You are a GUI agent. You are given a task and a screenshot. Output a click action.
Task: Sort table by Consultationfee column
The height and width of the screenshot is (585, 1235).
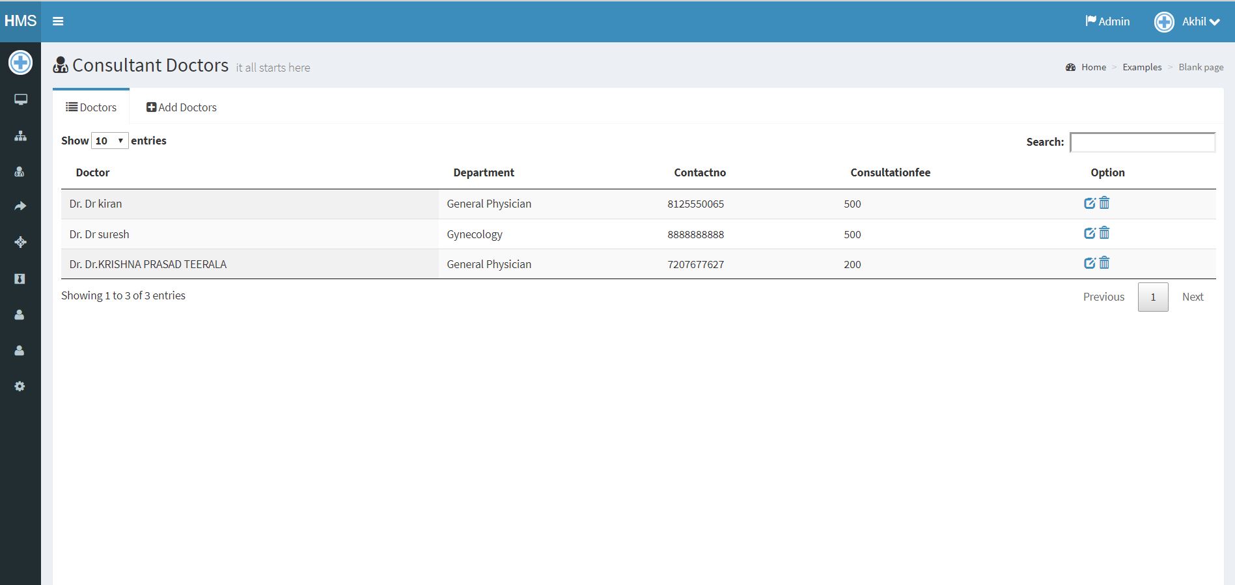click(x=890, y=172)
